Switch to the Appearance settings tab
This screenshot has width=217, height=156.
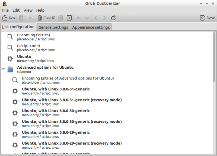point(91,27)
